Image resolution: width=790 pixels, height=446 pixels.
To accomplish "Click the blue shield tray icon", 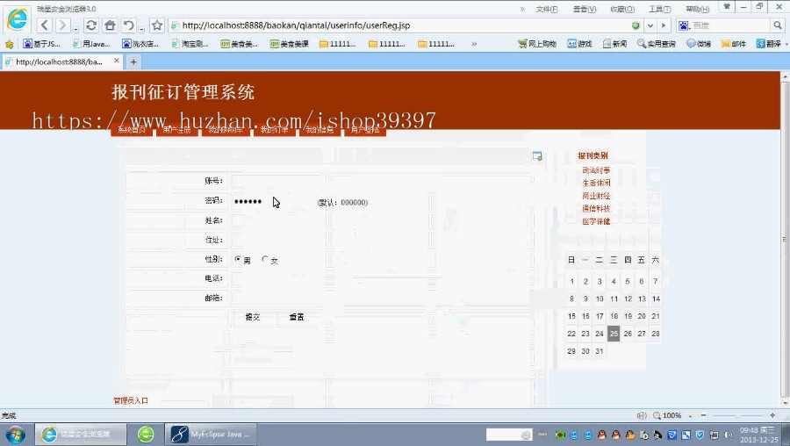I will pyautogui.click(x=700, y=435).
